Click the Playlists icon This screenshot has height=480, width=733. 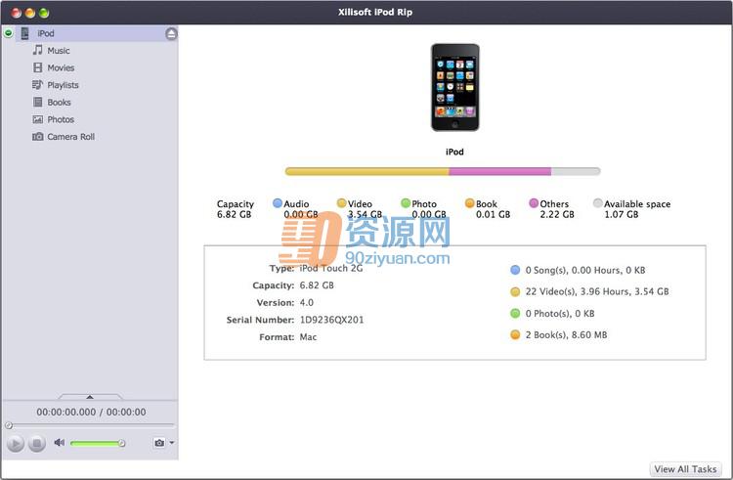tap(37, 85)
